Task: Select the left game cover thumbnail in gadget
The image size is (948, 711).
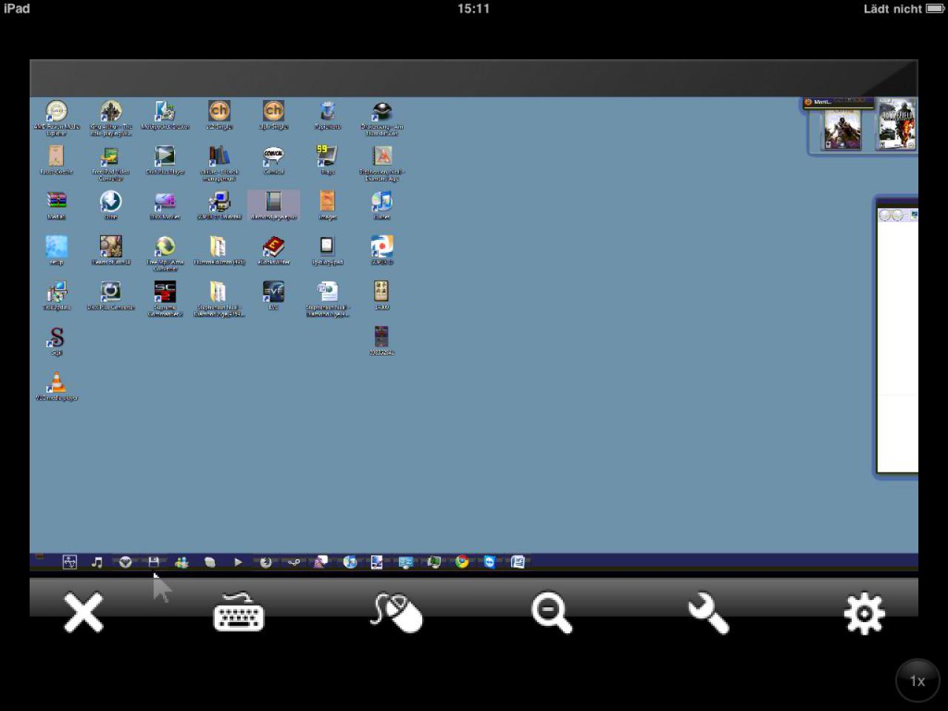Action: click(x=843, y=129)
